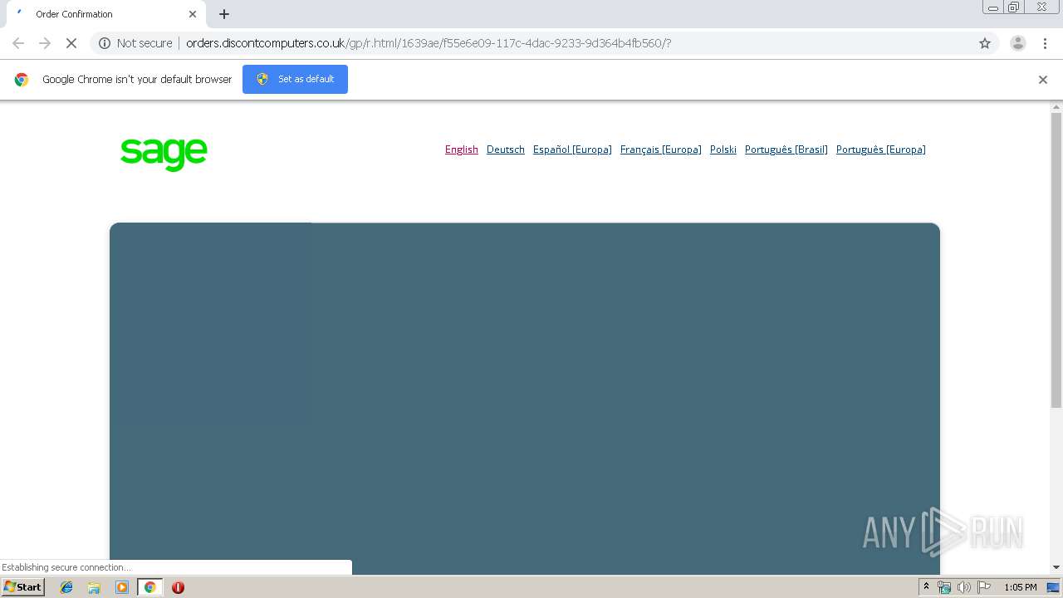Switch language to Deutsch
Screen dimensions: 1063x598
click(506, 149)
